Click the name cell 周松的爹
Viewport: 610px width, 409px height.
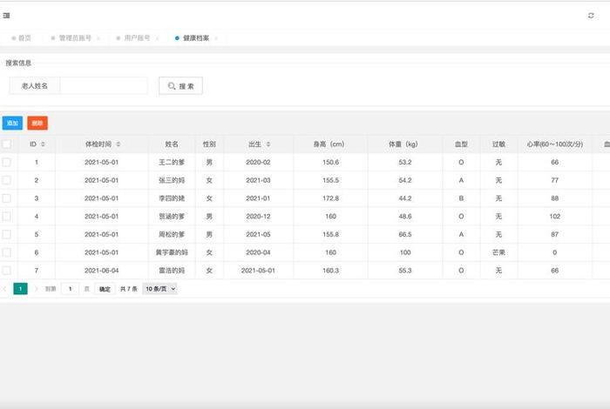coord(172,234)
